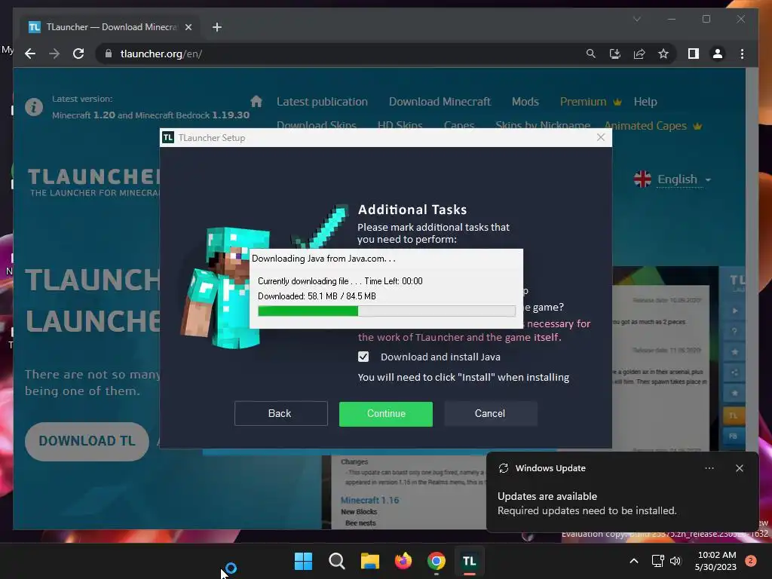Open the Chrome profile icon
The height and width of the screenshot is (579, 772).
click(x=718, y=54)
